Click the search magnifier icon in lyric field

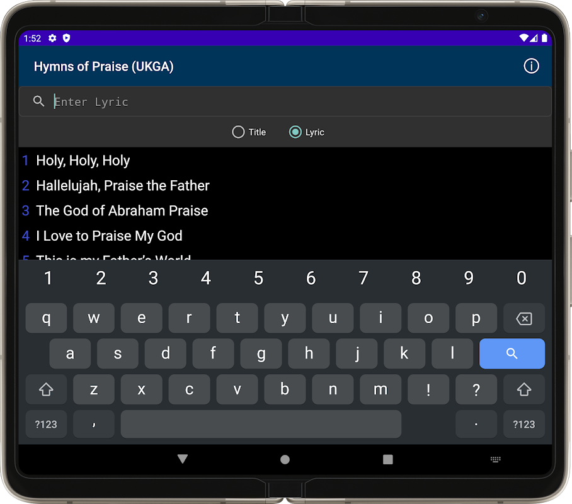[38, 101]
